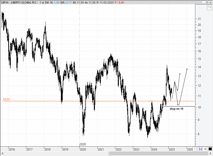The height and width of the screenshot is (156, 213).
Task: Click the 'm: 11,36' minimum value
Action: point(90,2)
